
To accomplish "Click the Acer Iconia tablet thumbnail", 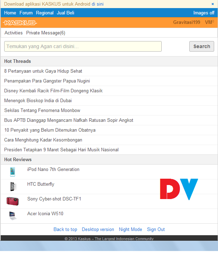I will point(13,216).
